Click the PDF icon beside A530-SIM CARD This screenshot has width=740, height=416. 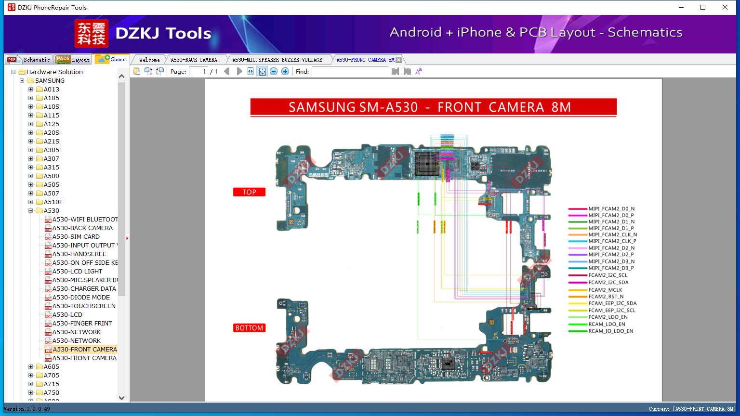click(48, 237)
